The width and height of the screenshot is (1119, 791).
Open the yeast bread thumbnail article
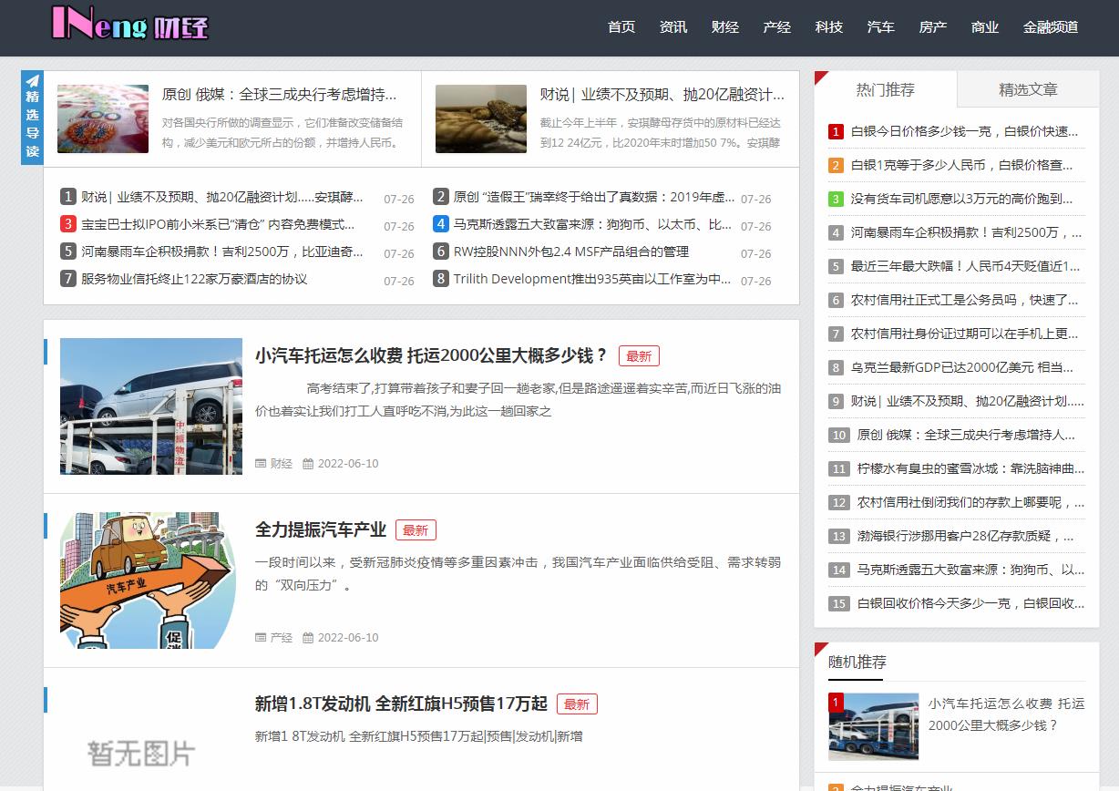click(x=481, y=118)
